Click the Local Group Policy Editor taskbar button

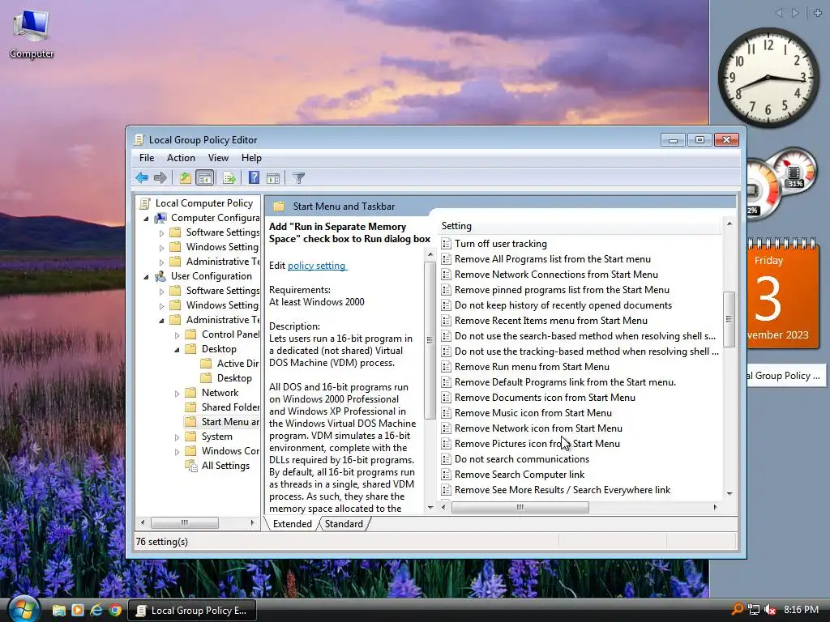pos(193,610)
